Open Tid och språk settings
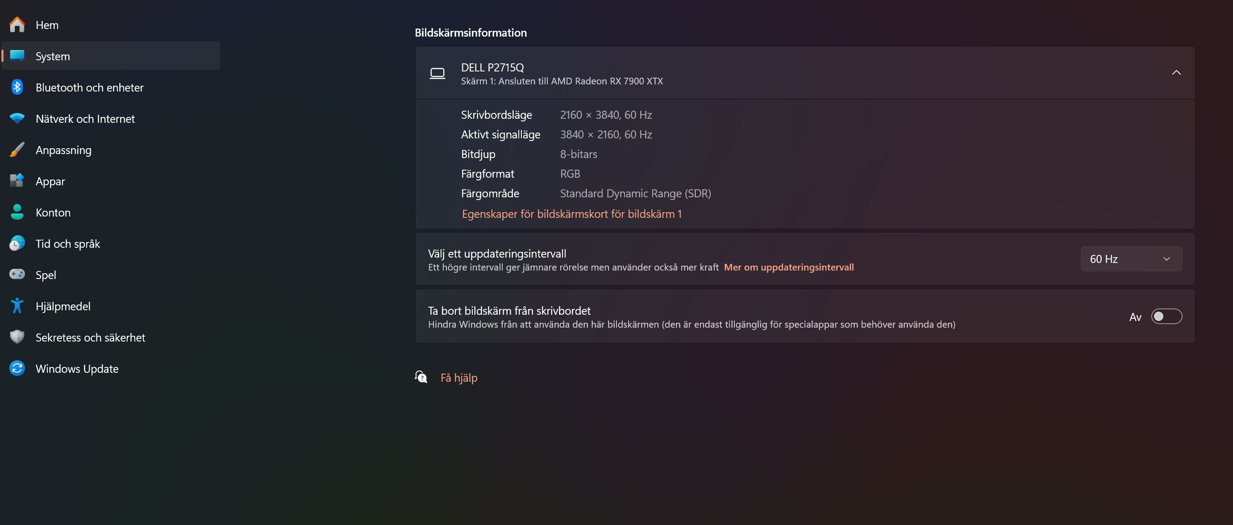The image size is (1233, 525). [67, 244]
